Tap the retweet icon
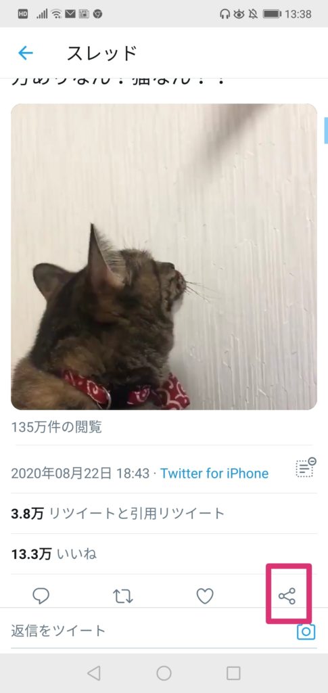 [x=122, y=596]
